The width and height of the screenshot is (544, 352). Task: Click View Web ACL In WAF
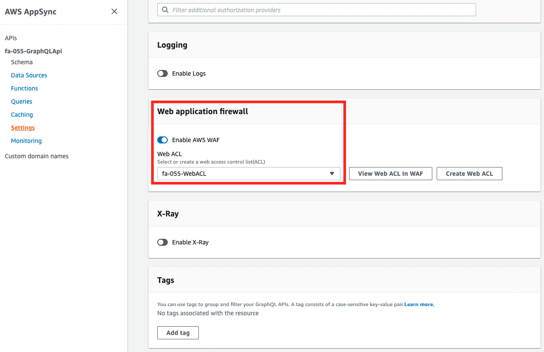point(390,174)
